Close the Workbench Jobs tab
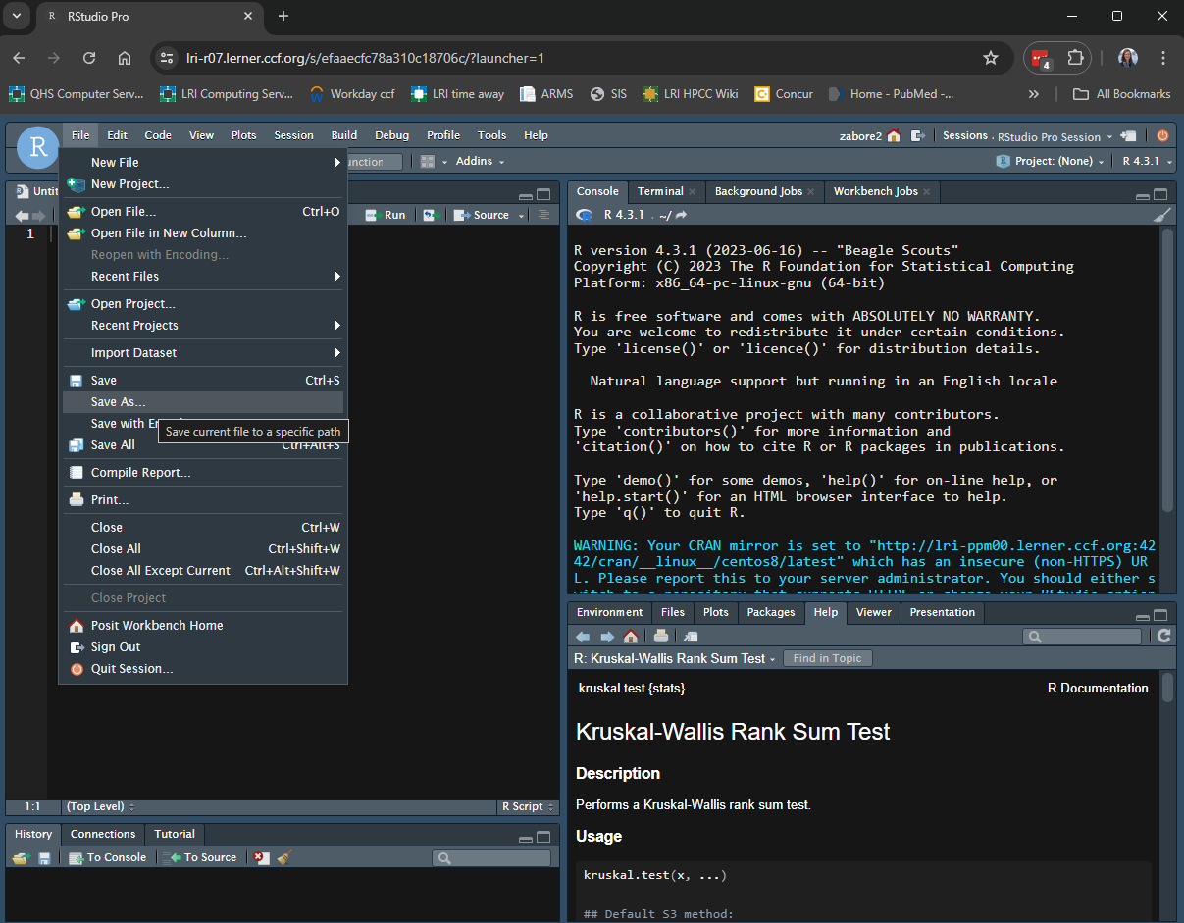Screen dimensions: 1184x923 click(x=927, y=192)
